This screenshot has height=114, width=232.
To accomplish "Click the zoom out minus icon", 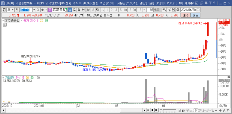I will click(216, 110).
